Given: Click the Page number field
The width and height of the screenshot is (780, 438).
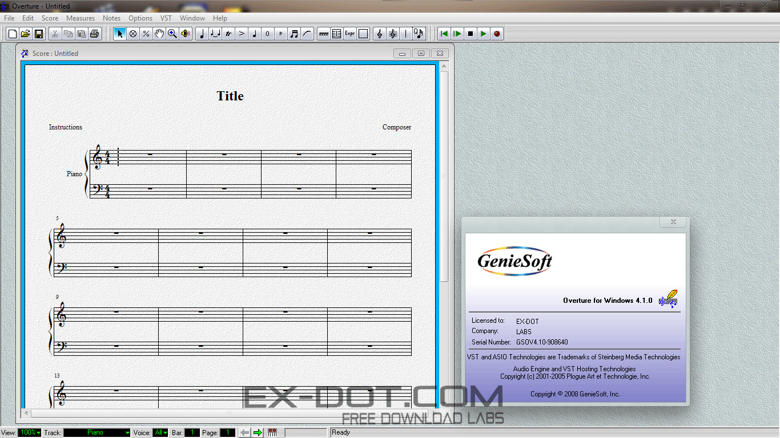Looking at the screenshot, I should click(227, 433).
